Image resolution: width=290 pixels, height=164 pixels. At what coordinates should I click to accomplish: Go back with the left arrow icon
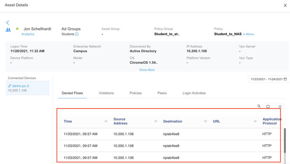click(8, 23)
